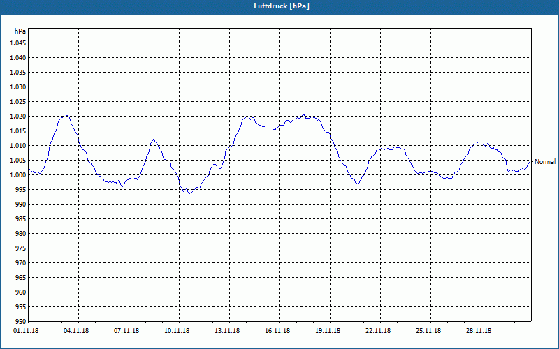Click the 985 y-axis label
This screenshot has width=559, height=349.
(21, 218)
